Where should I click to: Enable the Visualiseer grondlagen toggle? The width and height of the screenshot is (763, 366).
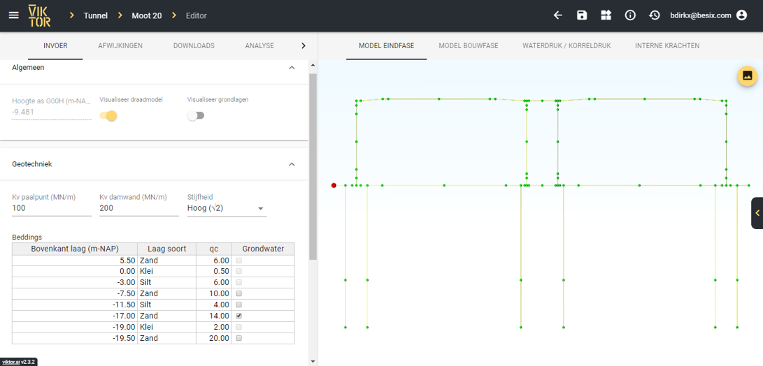(196, 116)
